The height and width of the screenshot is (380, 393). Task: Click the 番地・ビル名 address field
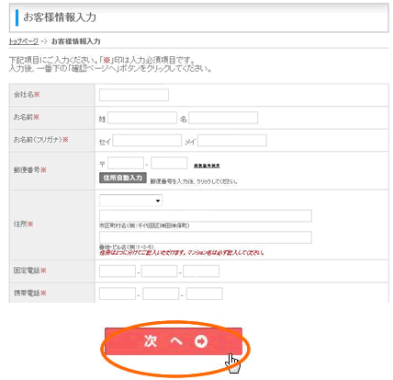point(206,237)
